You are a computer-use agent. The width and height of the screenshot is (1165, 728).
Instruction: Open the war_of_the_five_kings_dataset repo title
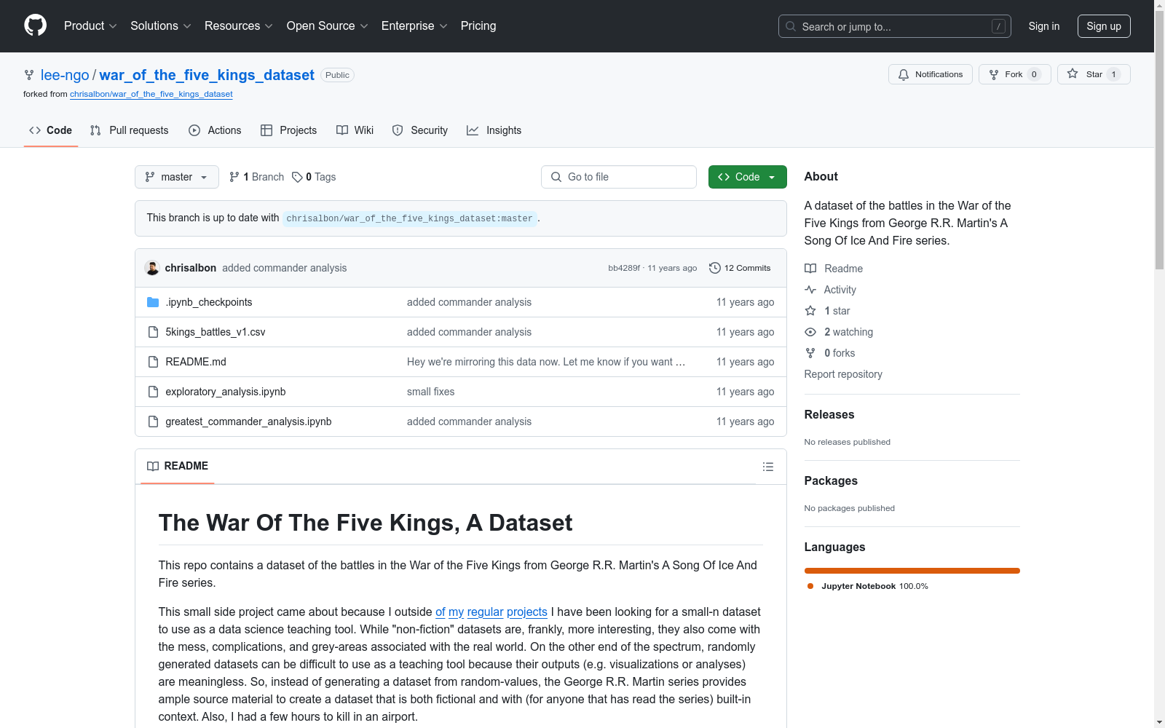pos(207,75)
